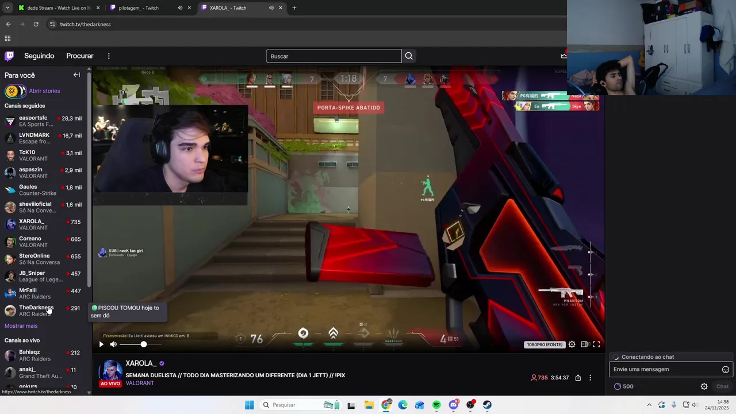This screenshot has height=414, width=736.
Task: Click the browser address bar
Action: [305, 24]
